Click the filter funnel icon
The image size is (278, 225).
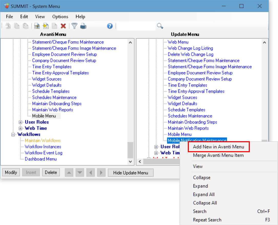coord(75,26)
